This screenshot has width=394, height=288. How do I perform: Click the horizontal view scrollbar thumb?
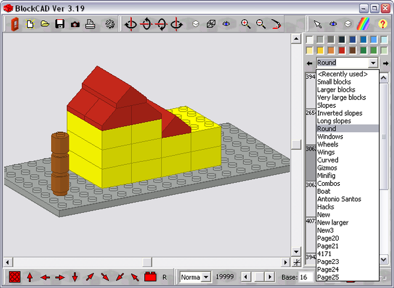[x=147, y=262]
